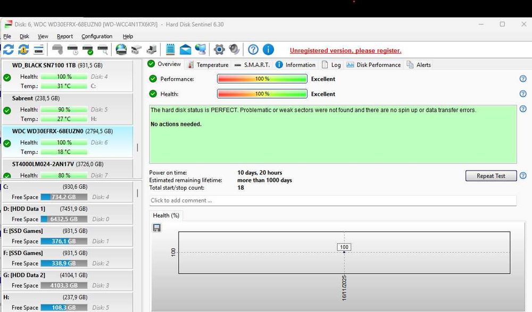532x312 pixels.
Task: Click the gray hard disk test icon
Action: click(x=57, y=49)
